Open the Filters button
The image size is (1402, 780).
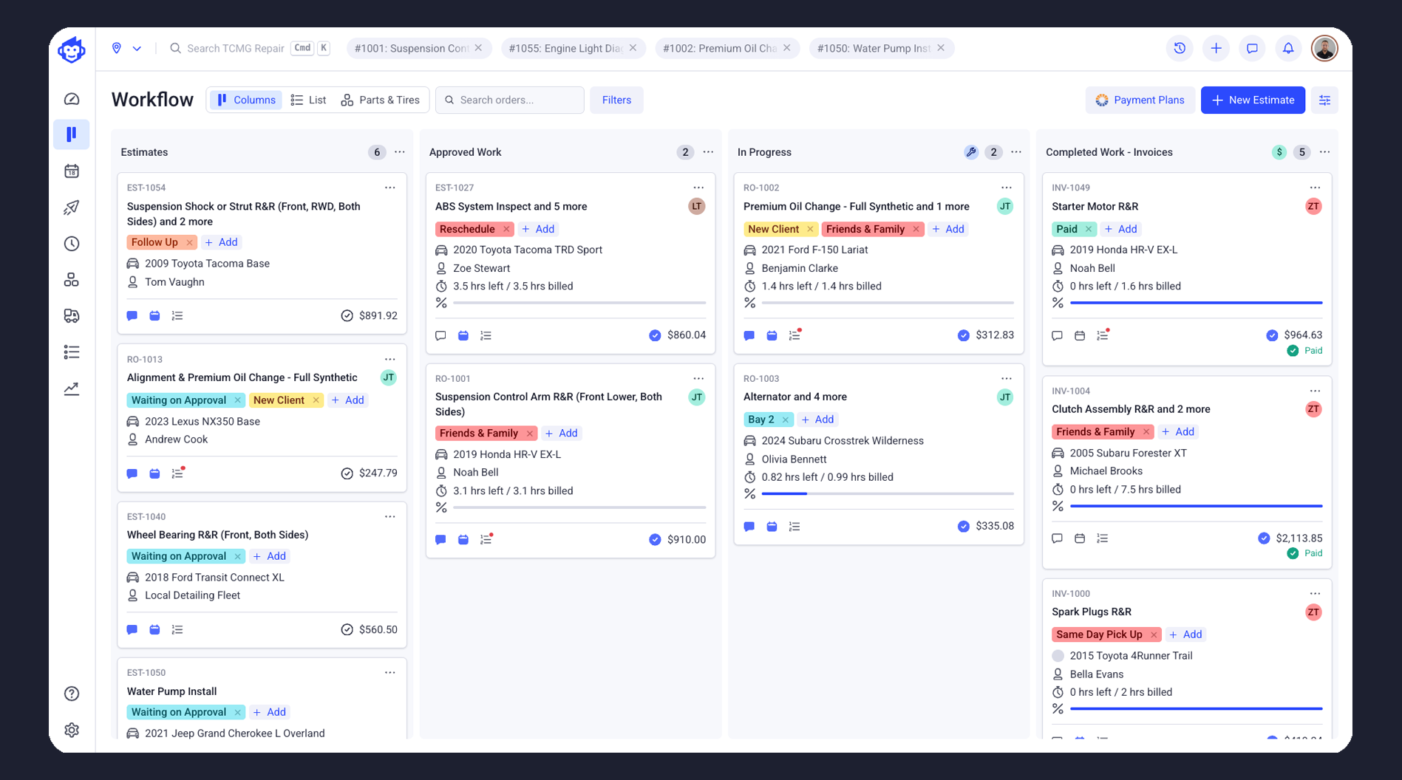tap(616, 100)
